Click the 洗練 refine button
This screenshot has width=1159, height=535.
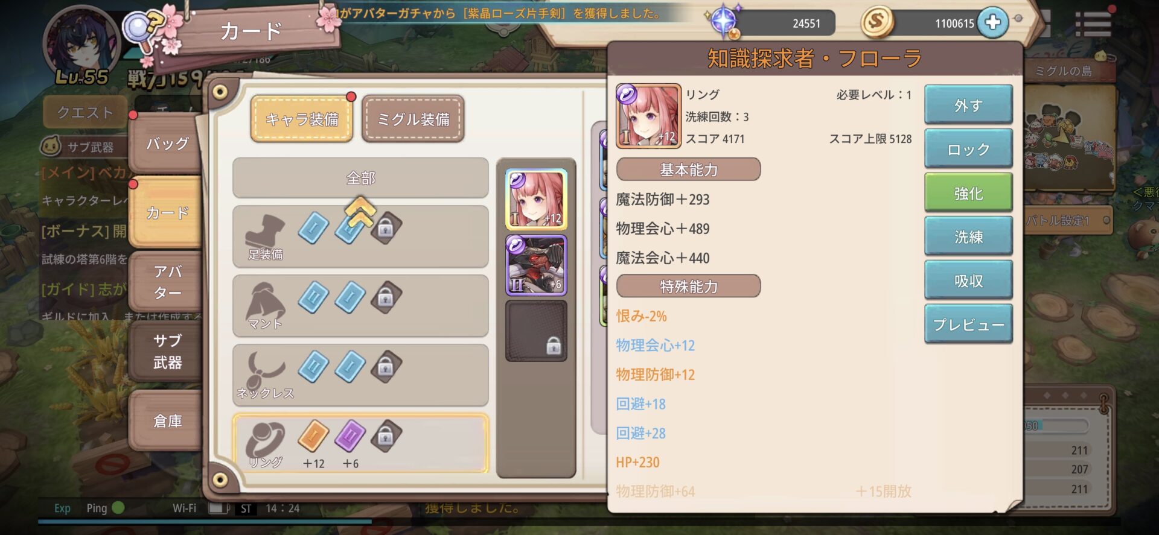968,236
